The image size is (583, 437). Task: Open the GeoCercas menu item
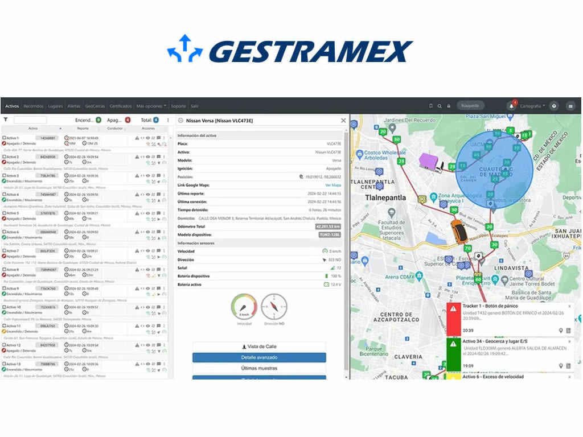(x=95, y=106)
